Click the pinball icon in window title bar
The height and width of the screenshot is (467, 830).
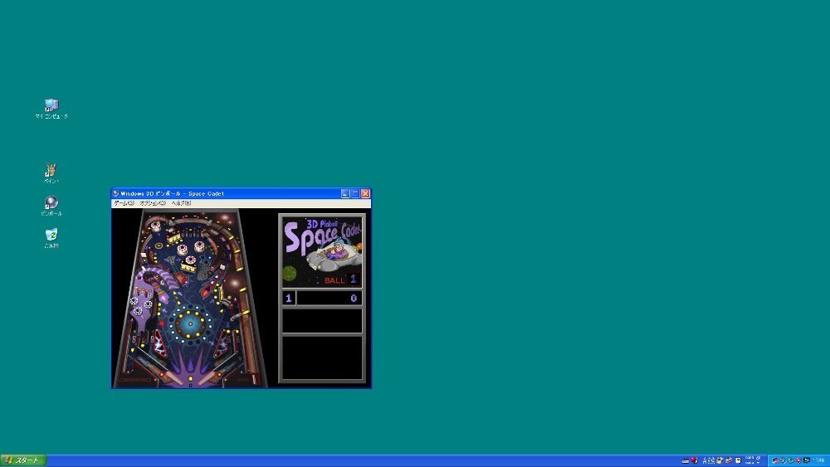coord(115,193)
